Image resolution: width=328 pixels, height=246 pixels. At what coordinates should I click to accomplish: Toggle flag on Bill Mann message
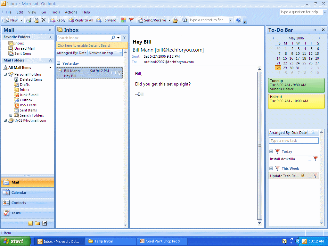[x=119, y=73]
